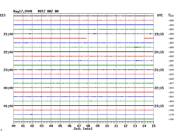Select minute label 06 on Zeit axis

pyautogui.click(x=69, y=126)
